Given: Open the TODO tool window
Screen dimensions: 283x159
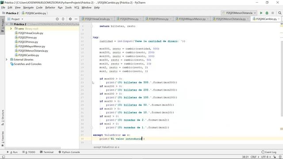Looking at the screenshot, I should click(29, 152).
